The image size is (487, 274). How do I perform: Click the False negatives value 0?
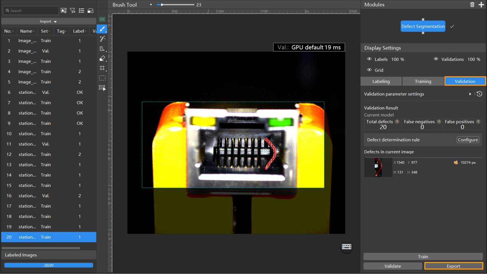pos(422,127)
